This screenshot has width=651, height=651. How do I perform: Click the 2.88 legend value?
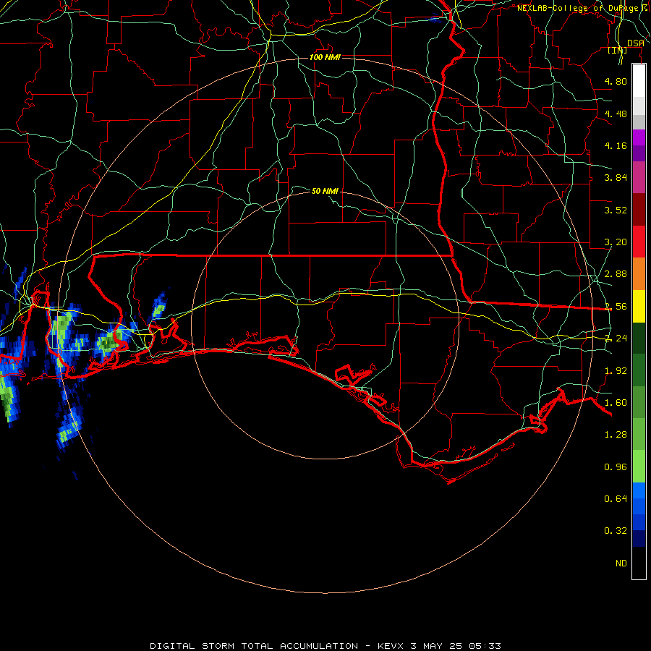(x=616, y=274)
